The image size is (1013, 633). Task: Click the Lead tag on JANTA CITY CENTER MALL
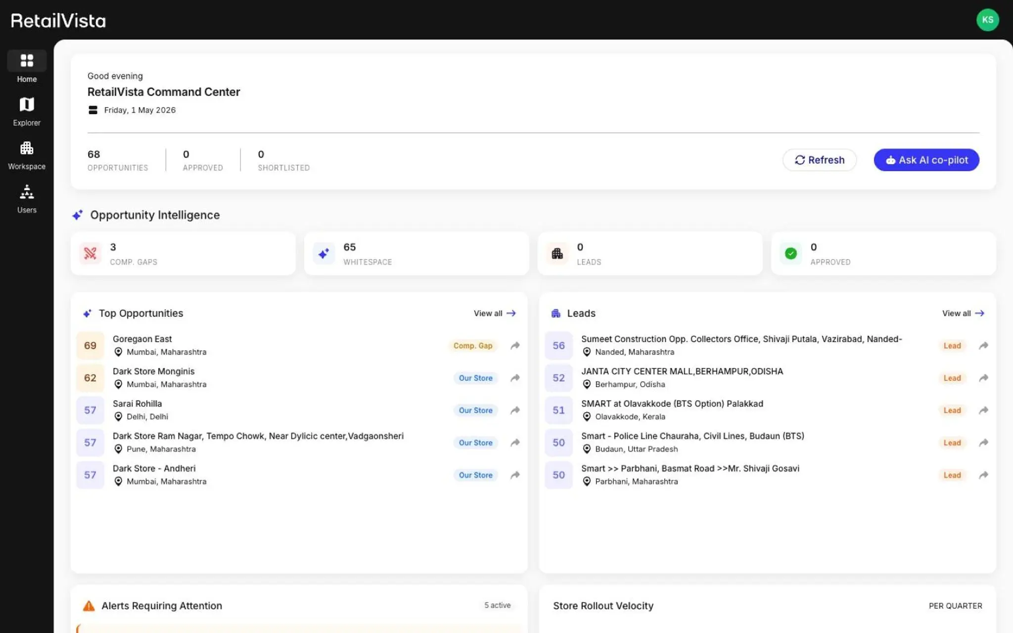(x=952, y=378)
